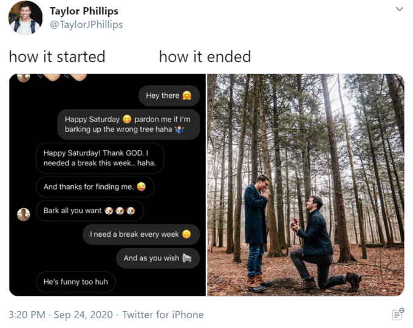
Task: Open the chat screenshot image on the left
Action: point(108,185)
